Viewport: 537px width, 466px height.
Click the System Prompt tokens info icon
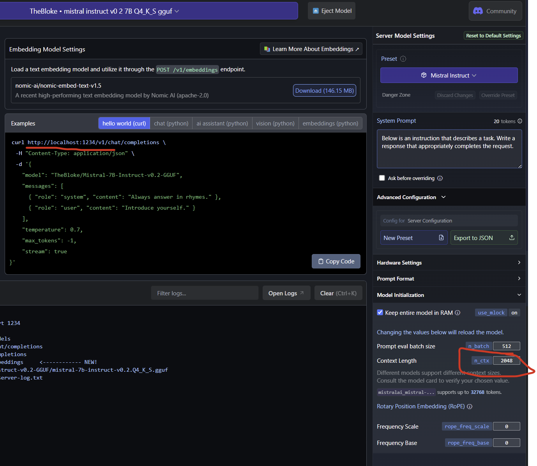(x=519, y=121)
